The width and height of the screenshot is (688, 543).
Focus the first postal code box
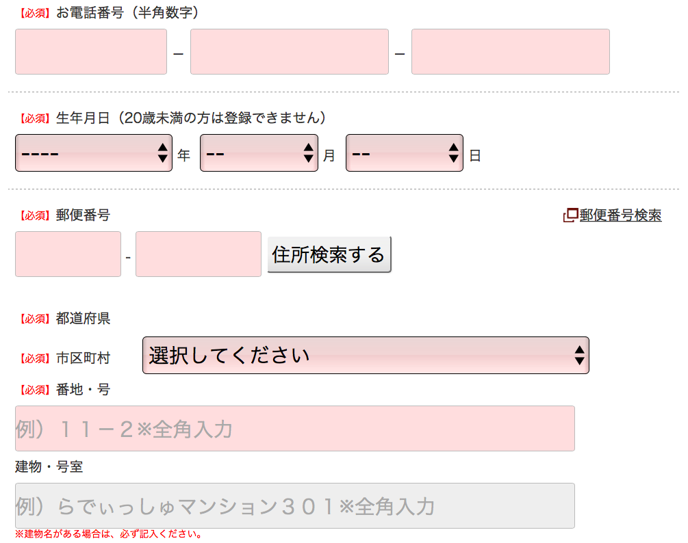pyautogui.click(x=68, y=254)
